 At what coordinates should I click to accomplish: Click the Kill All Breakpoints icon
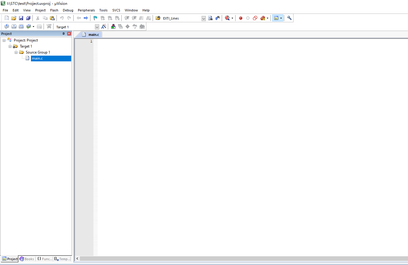(x=263, y=18)
